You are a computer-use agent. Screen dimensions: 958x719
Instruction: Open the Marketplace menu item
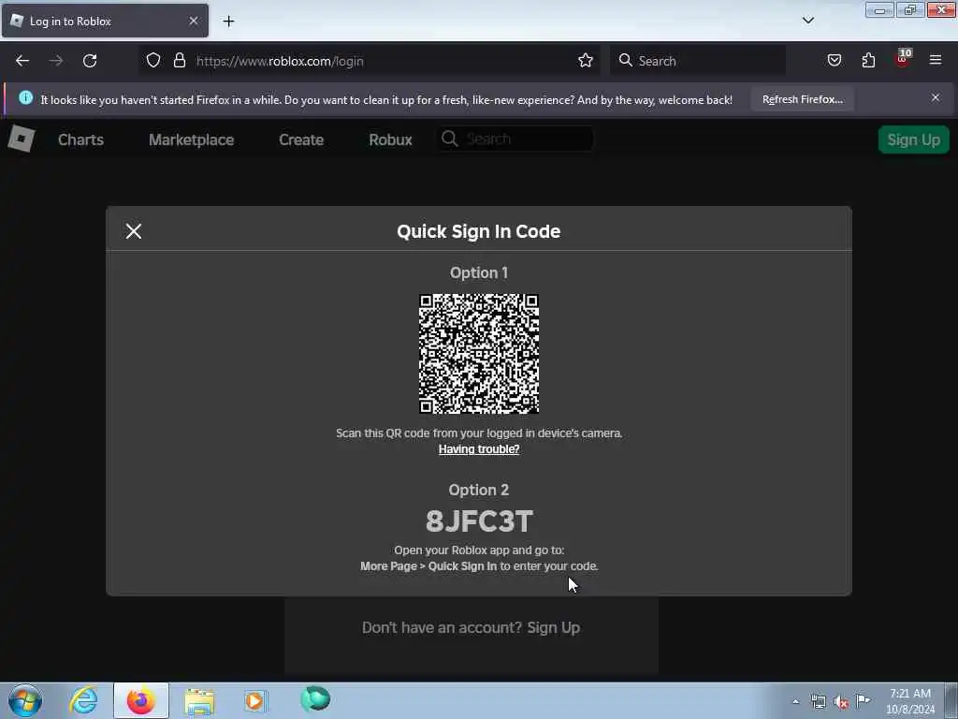click(191, 139)
